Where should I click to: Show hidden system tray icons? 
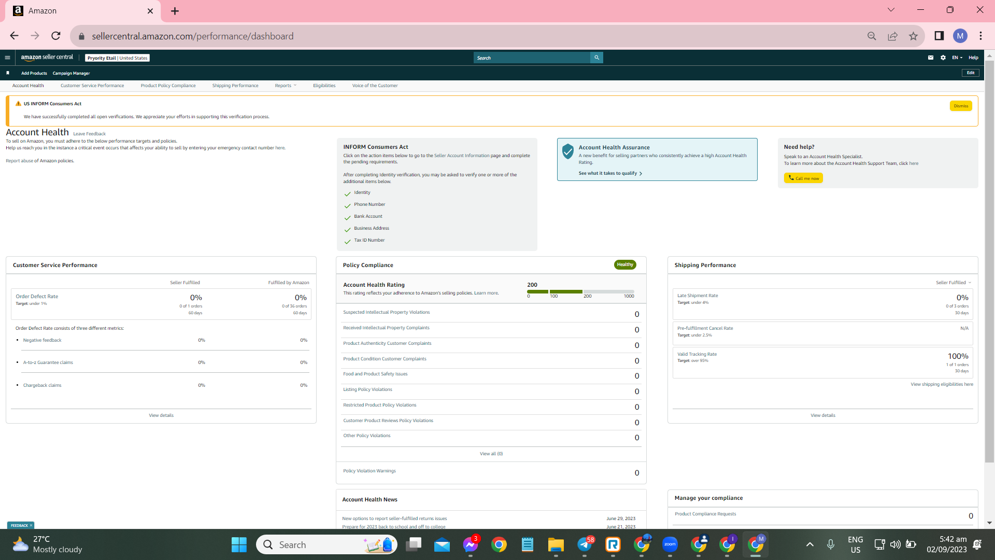click(809, 544)
